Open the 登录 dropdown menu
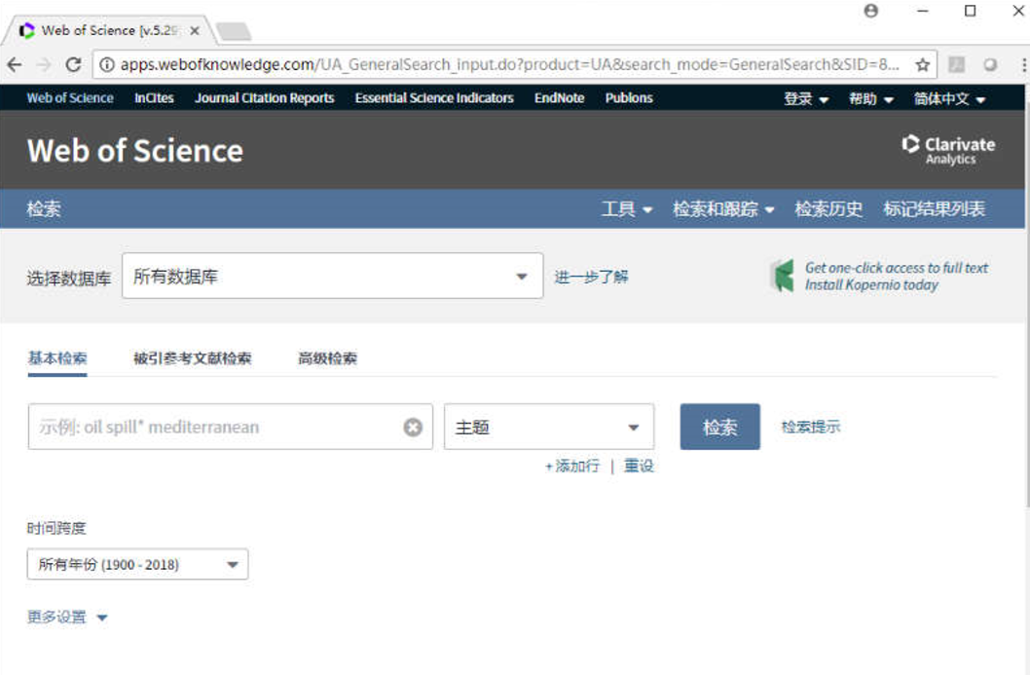The image size is (1030, 675). tap(806, 98)
